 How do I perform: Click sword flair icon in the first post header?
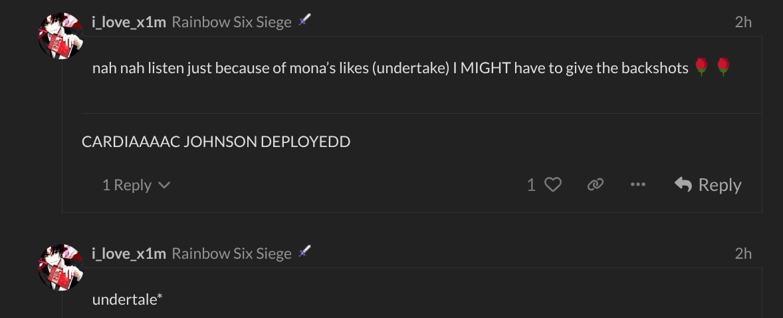304,20
